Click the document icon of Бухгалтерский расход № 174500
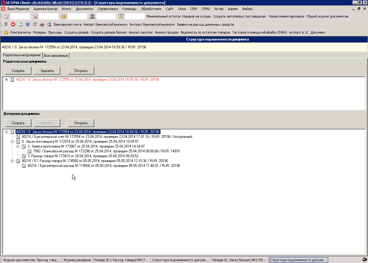This screenshot has width=368, height=263. coord(24,166)
